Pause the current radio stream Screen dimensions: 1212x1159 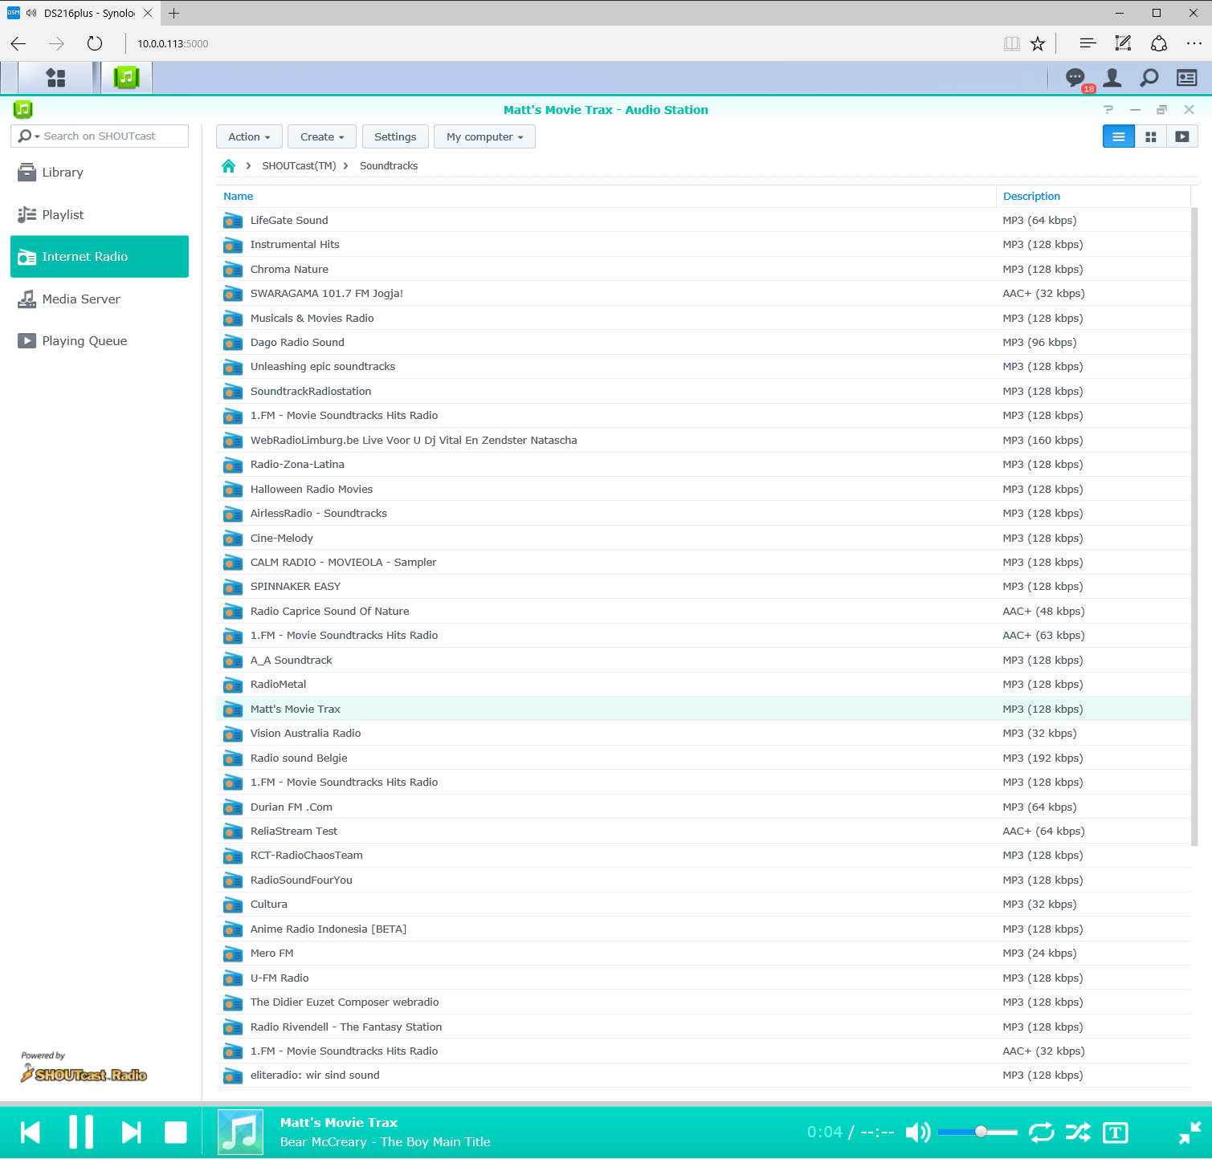[x=81, y=1133]
